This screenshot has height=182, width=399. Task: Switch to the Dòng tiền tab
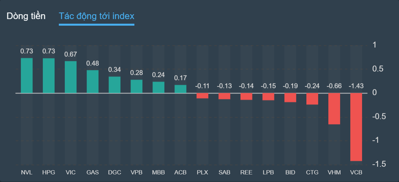point(26,16)
